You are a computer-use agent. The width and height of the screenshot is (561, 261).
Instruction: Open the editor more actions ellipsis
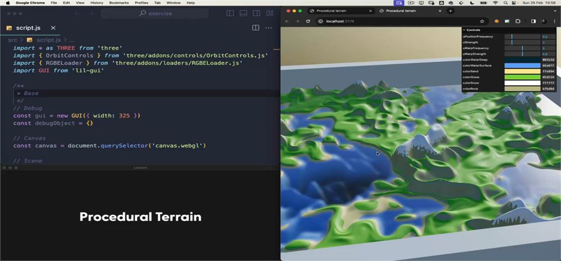click(x=268, y=28)
